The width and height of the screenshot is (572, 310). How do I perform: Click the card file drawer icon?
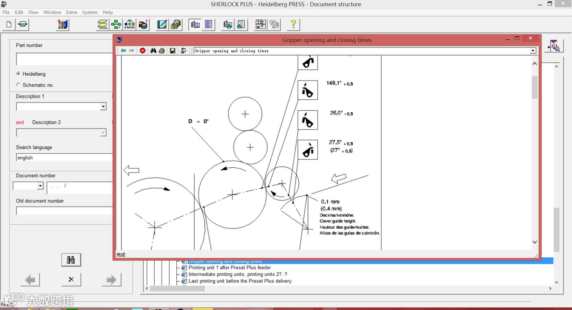[176, 24]
